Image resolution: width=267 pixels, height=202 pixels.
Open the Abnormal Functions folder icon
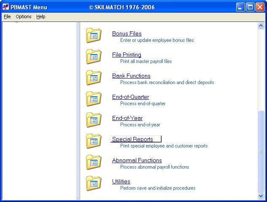pos(94,162)
